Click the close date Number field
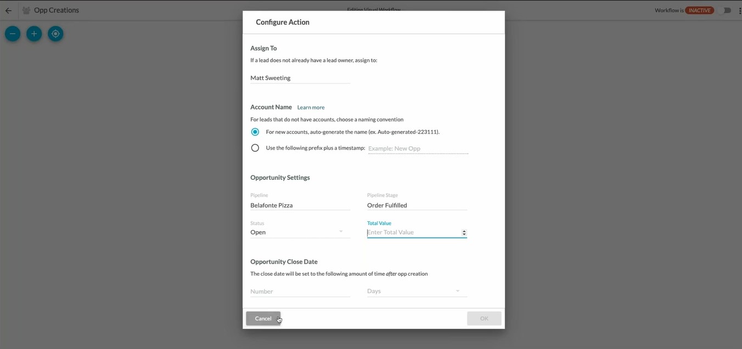 click(x=300, y=291)
